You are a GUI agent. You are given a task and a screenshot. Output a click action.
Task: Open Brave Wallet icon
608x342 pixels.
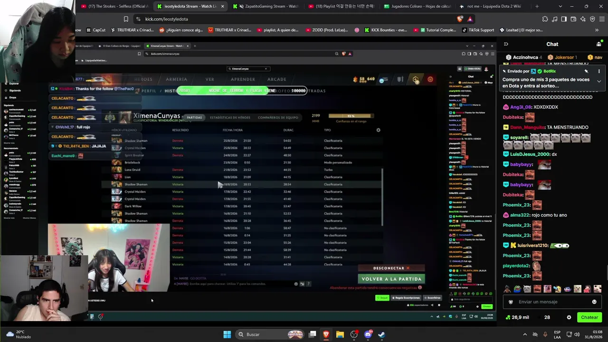point(573,19)
